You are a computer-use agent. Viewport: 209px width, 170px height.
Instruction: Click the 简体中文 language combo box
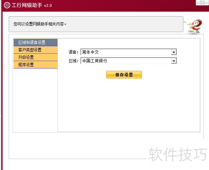tap(126, 52)
